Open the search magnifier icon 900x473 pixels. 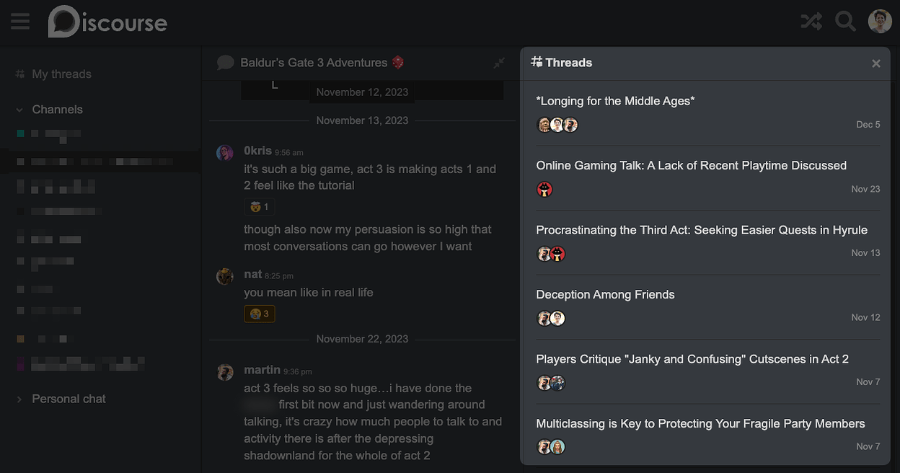[x=845, y=22]
